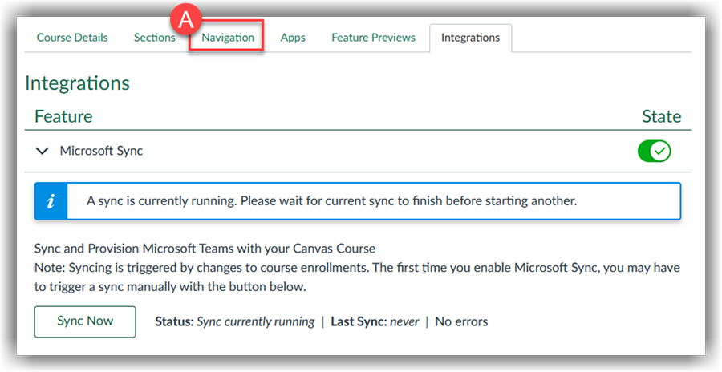This screenshot has height=372, width=722.
Task: Click the State column header
Action: [x=661, y=116]
